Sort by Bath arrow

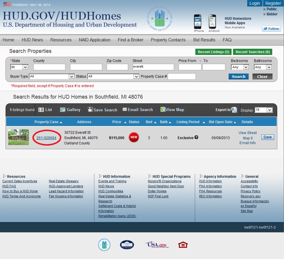pyautogui.click(x=170, y=123)
